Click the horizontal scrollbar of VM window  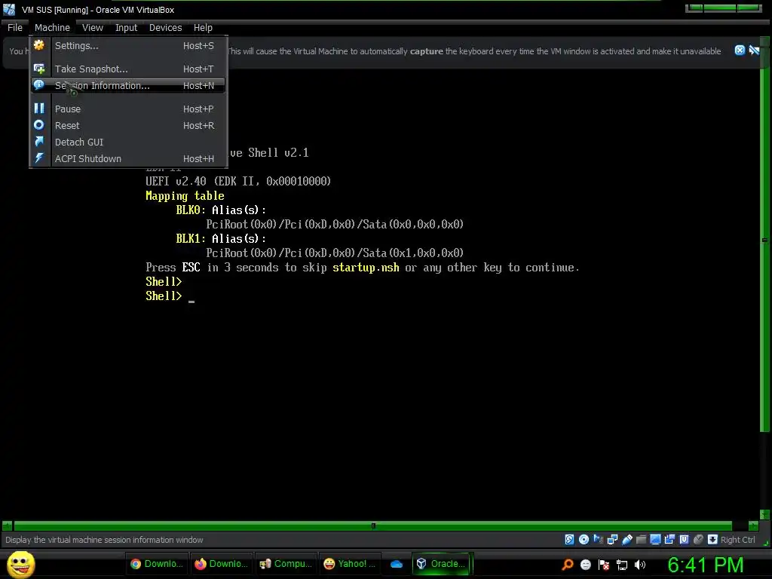tap(372, 525)
